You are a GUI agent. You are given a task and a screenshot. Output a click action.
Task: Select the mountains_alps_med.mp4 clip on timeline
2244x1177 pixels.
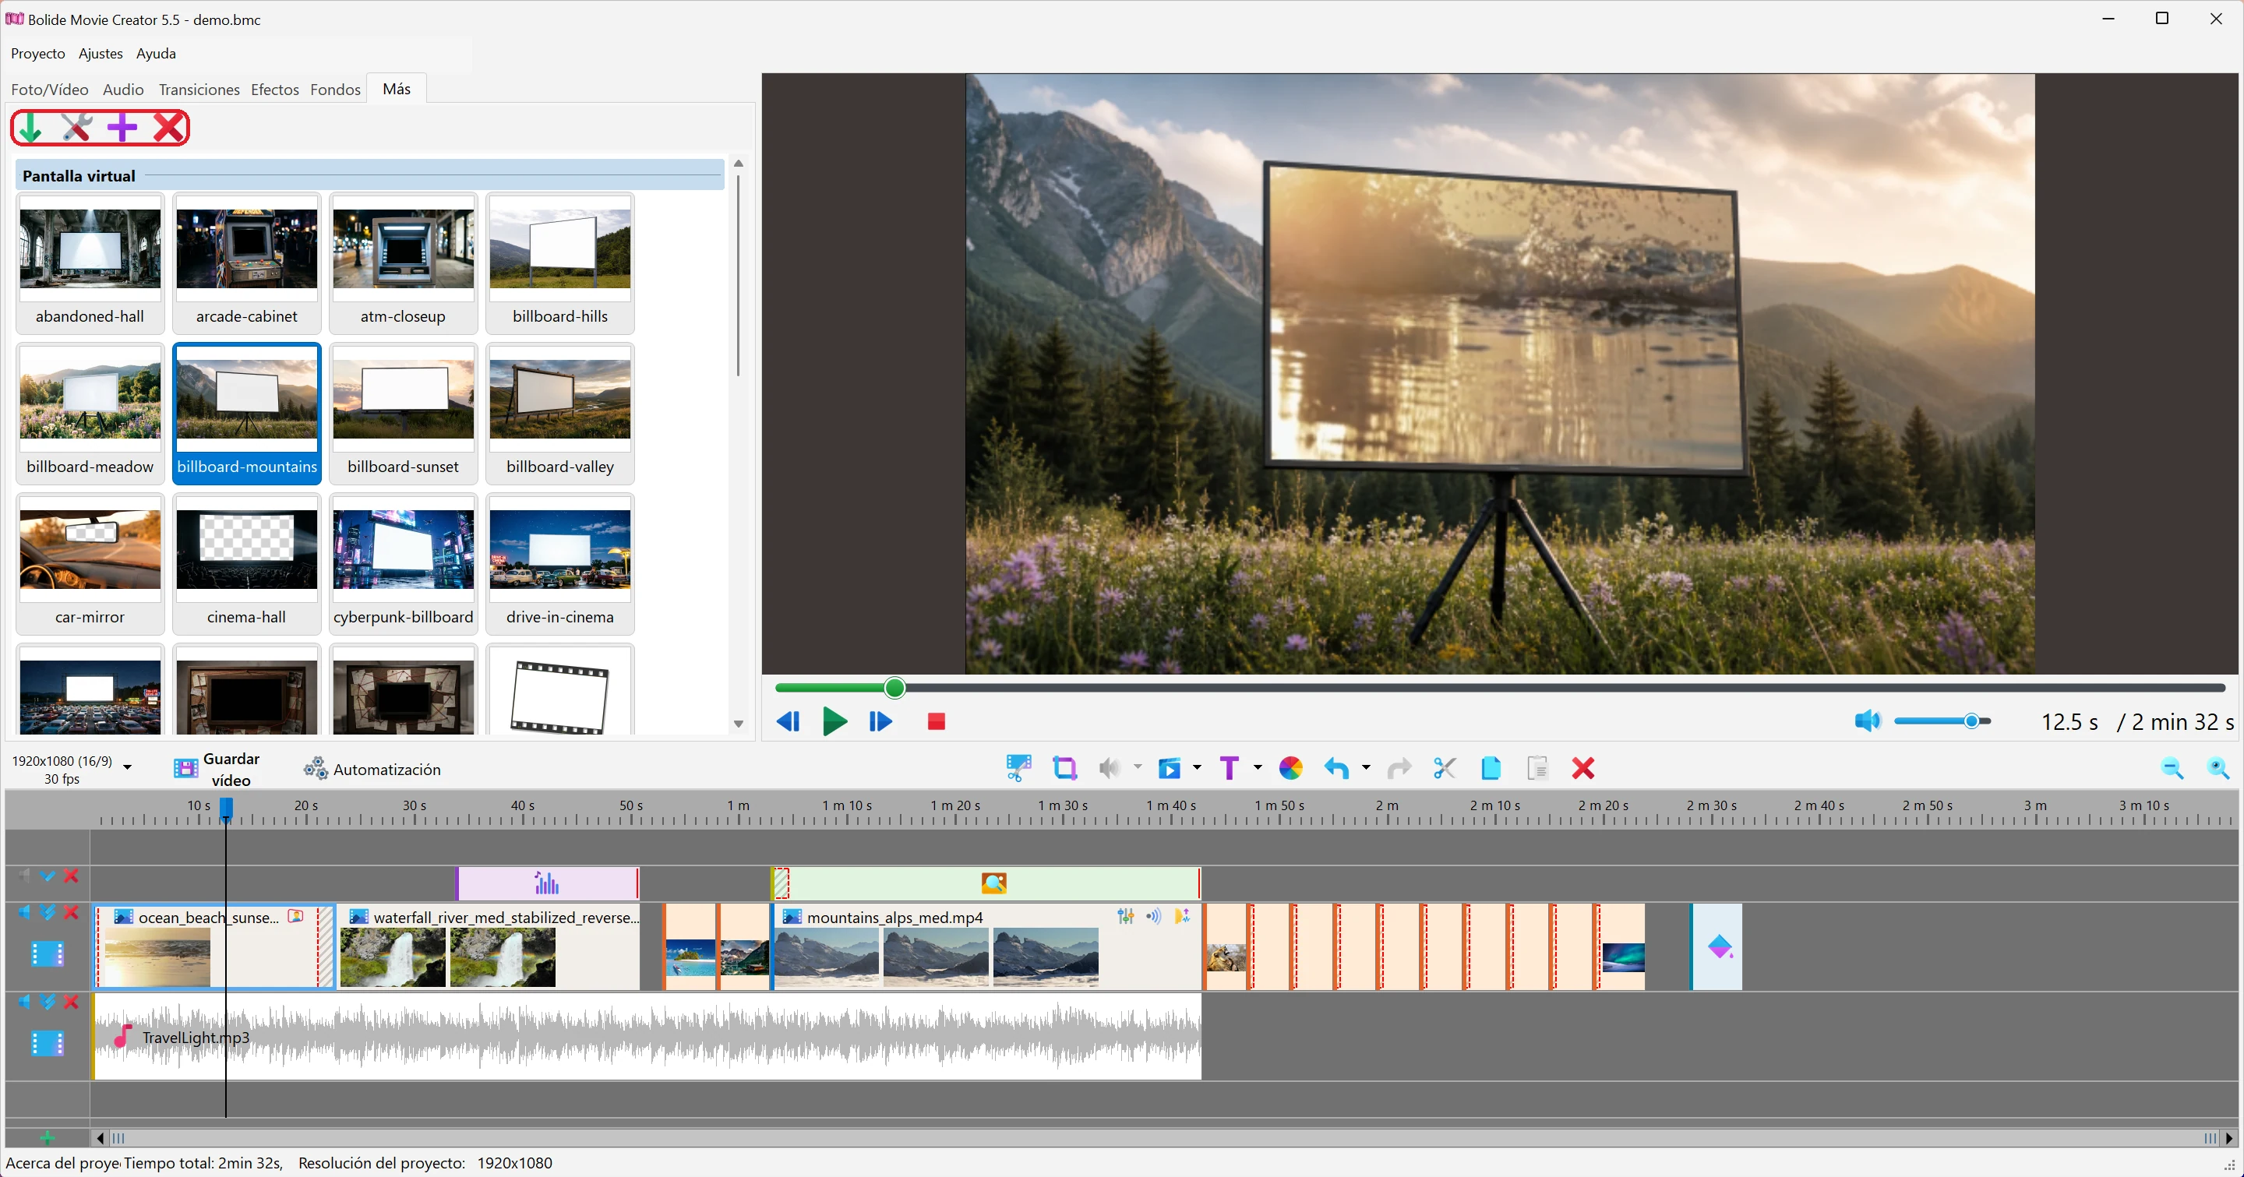tap(986, 946)
